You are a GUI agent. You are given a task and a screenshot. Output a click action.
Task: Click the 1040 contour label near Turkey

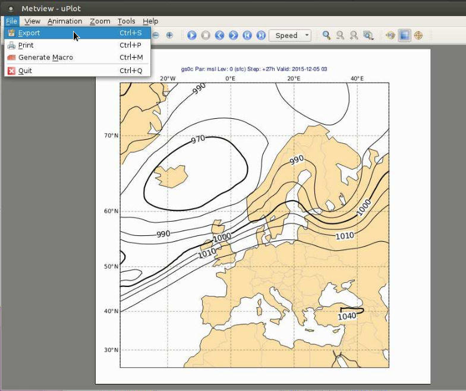pos(347,316)
